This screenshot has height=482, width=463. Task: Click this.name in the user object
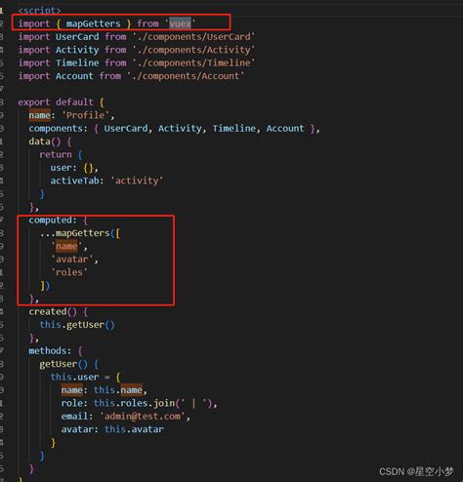[118, 390]
